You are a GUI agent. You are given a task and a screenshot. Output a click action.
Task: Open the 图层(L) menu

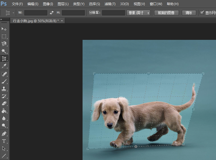click(63, 4)
